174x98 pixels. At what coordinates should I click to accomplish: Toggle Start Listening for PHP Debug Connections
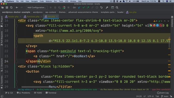click(x=64, y=8)
